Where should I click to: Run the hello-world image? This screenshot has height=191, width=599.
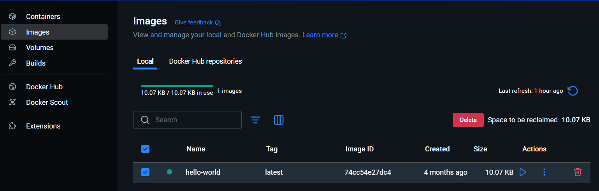(x=523, y=172)
